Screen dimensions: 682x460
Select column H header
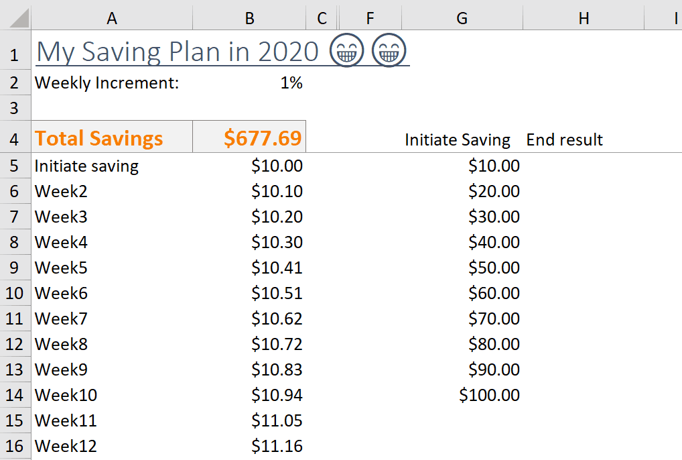584,18
